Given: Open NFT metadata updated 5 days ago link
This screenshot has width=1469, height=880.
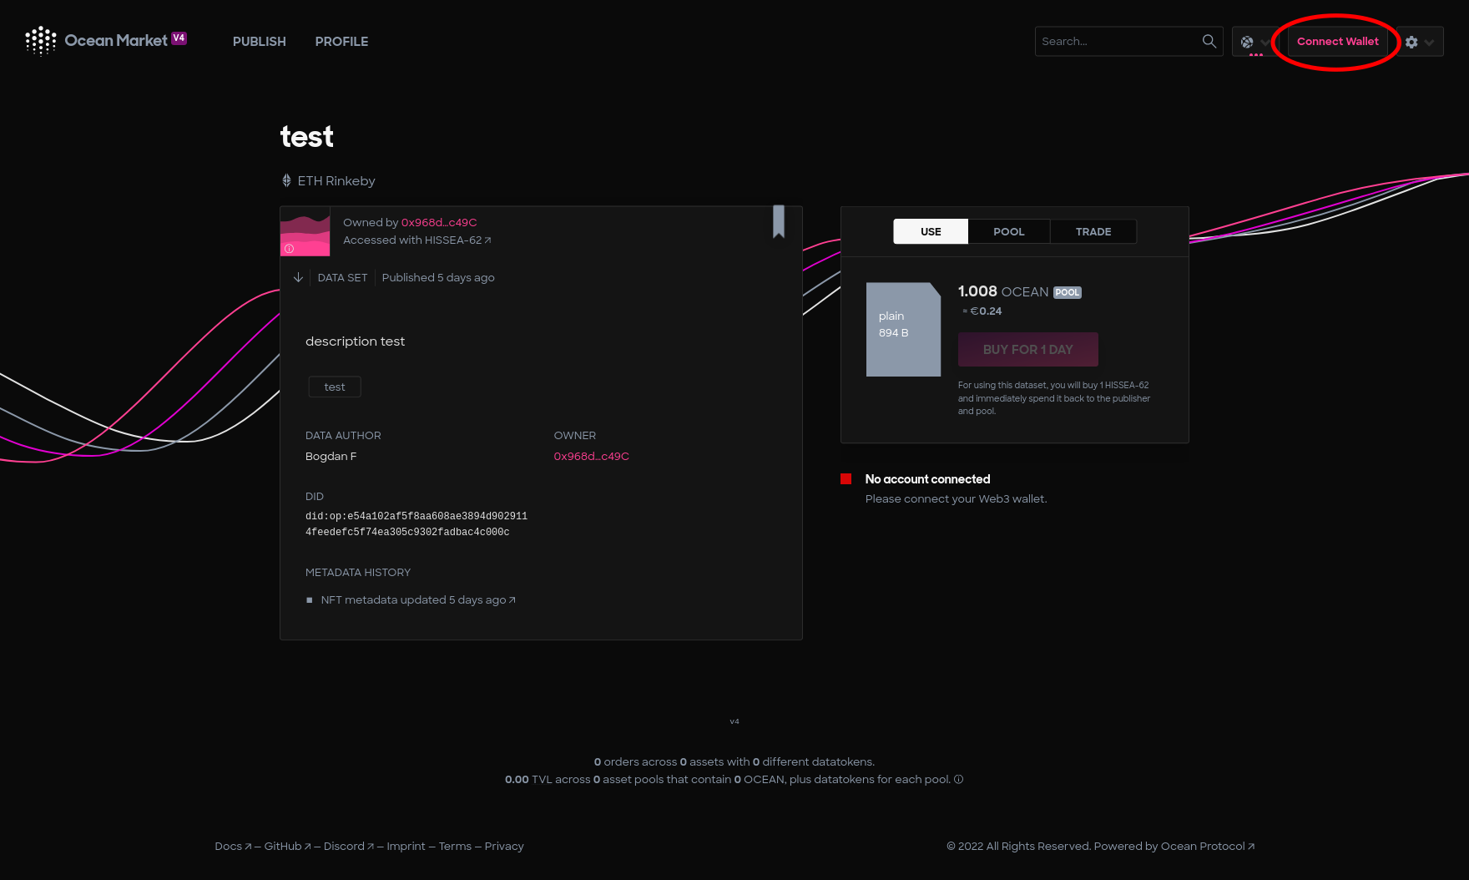Looking at the screenshot, I should tap(418, 599).
